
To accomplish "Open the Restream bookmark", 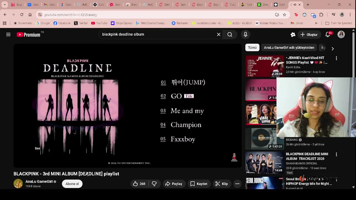I will pyautogui.click(x=180, y=23).
